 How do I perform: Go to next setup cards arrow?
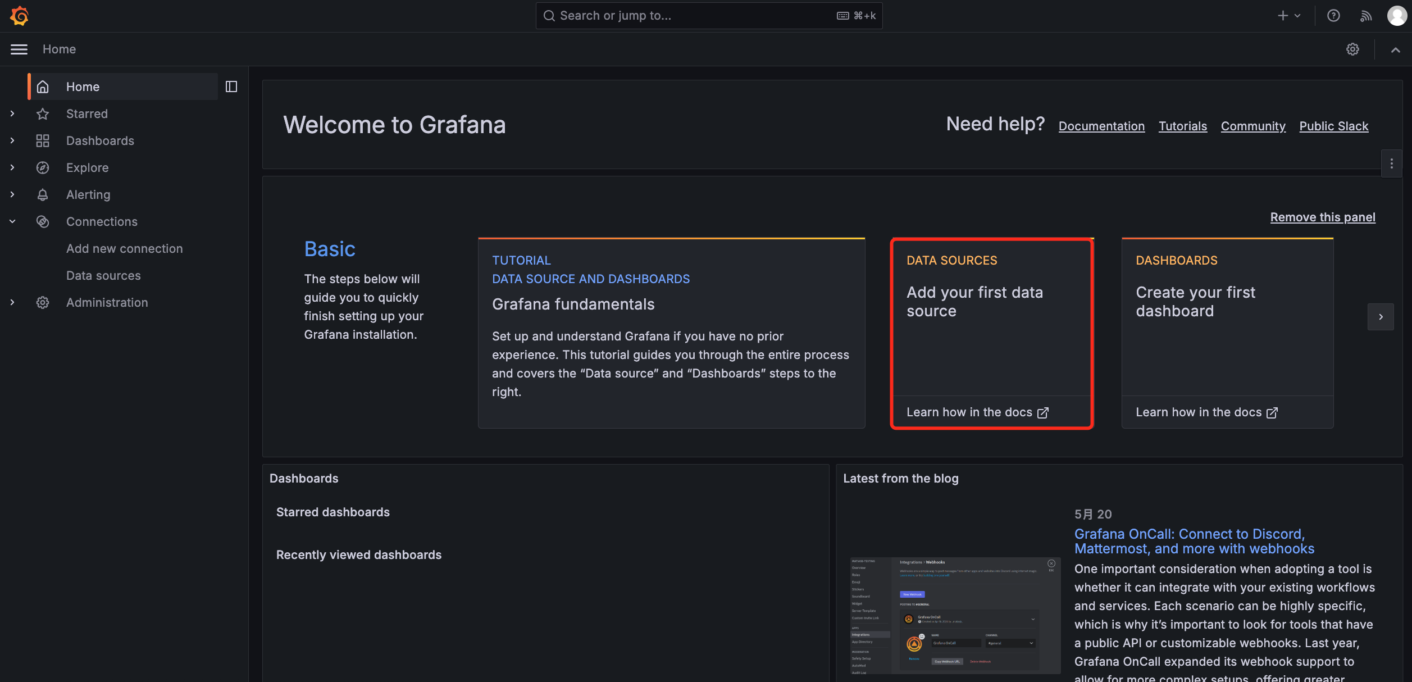(1381, 317)
